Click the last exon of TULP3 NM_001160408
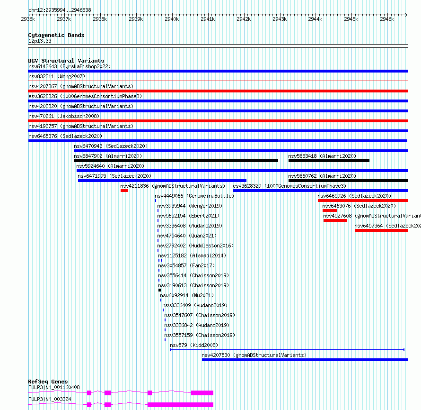This screenshot has width=421, height=410. pyautogui.click(x=202, y=393)
